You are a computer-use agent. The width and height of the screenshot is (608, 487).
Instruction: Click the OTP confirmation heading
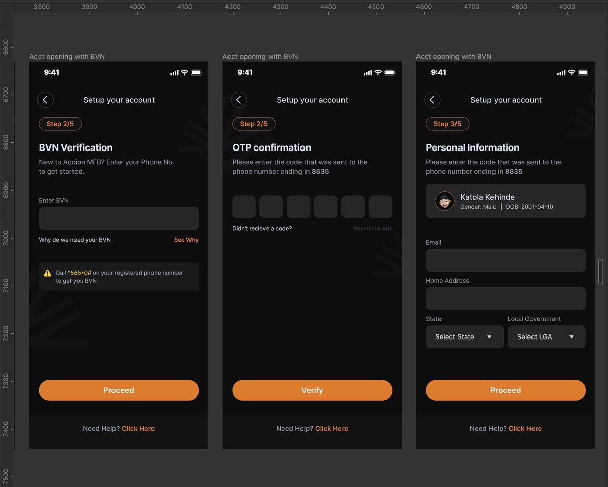tap(272, 148)
